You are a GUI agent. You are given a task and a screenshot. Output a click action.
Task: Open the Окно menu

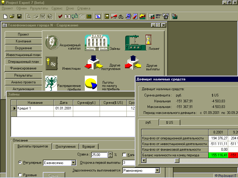[70, 8]
